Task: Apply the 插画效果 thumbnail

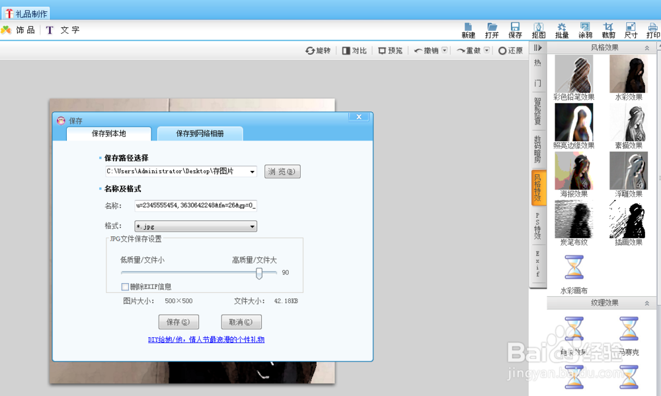Action: (629, 219)
